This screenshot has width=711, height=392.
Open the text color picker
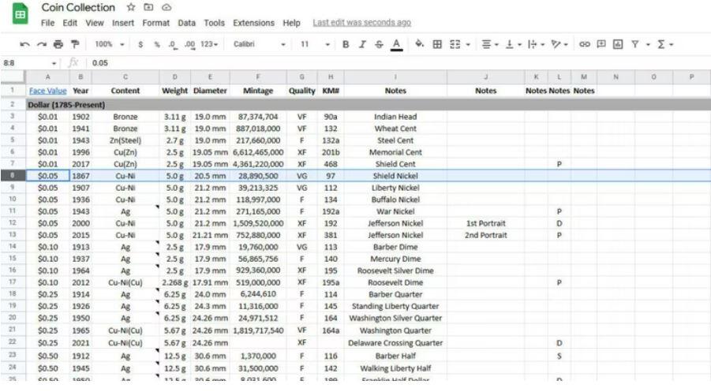(x=396, y=45)
